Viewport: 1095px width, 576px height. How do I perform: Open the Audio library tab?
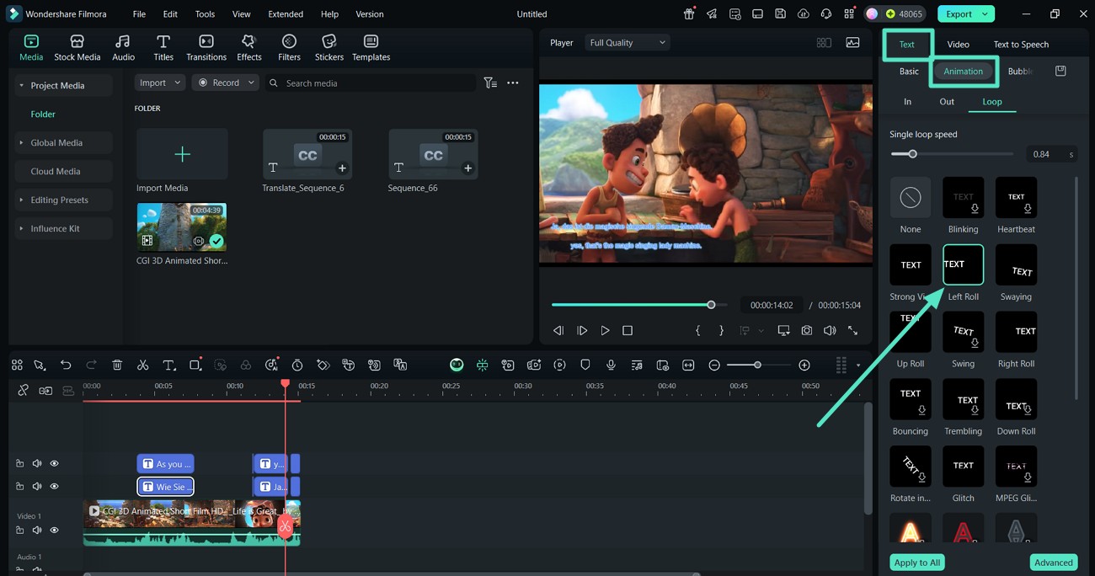[x=123, y=48]
